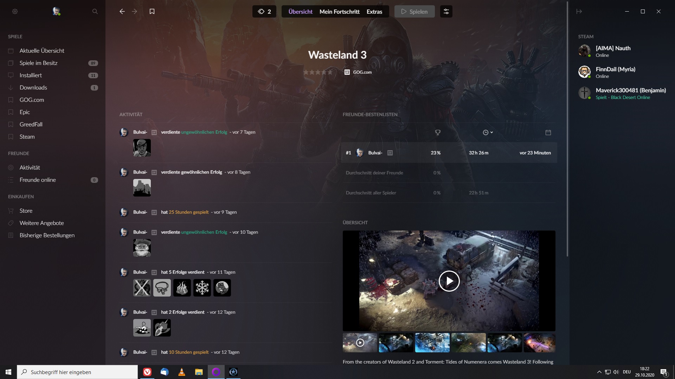Sort leaderboard by trophy achievements icon
This screenshot has height=379, width=675.
click(438, 133)
